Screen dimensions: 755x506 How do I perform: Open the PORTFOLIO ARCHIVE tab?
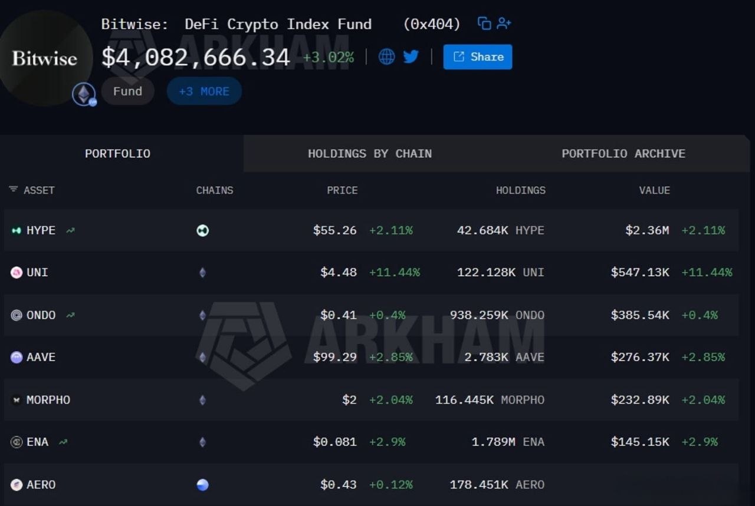tap(623, 154)
